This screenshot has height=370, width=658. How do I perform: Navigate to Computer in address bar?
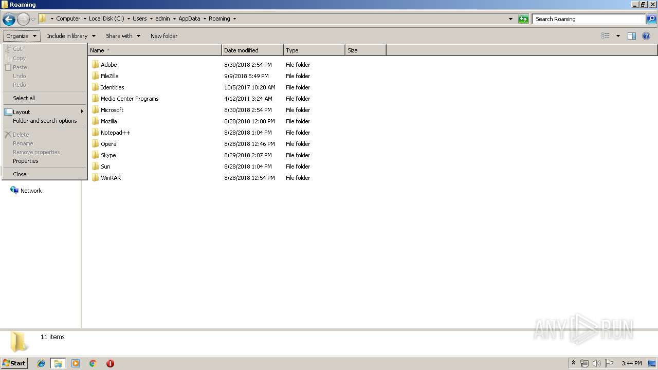pyautogui.click(x=68, y=18)
